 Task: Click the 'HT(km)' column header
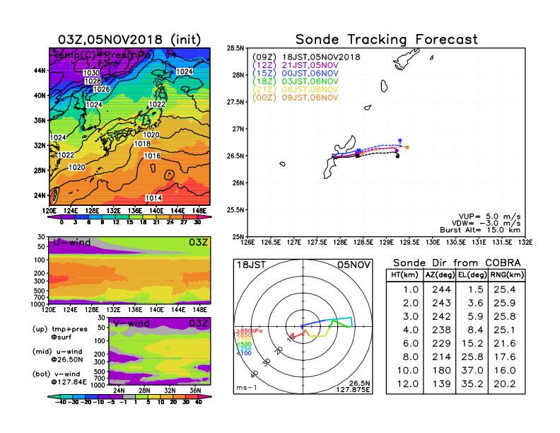click(x=404, y=275)
